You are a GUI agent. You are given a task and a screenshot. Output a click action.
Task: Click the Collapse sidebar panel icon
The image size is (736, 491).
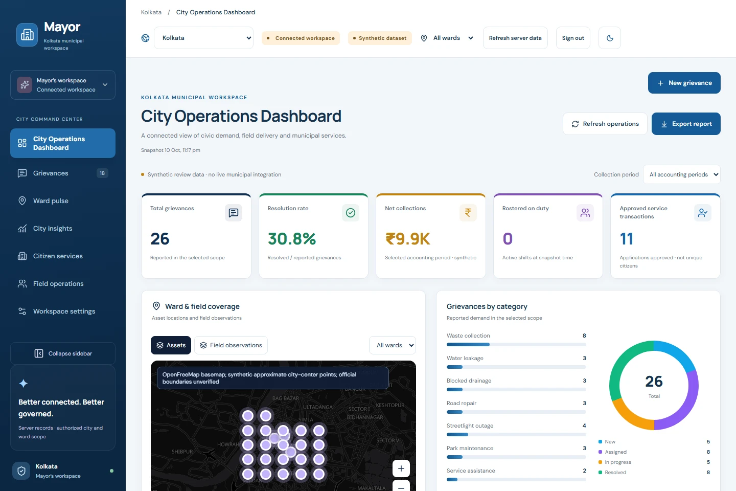pyautogui.click(x=39, y=353)
